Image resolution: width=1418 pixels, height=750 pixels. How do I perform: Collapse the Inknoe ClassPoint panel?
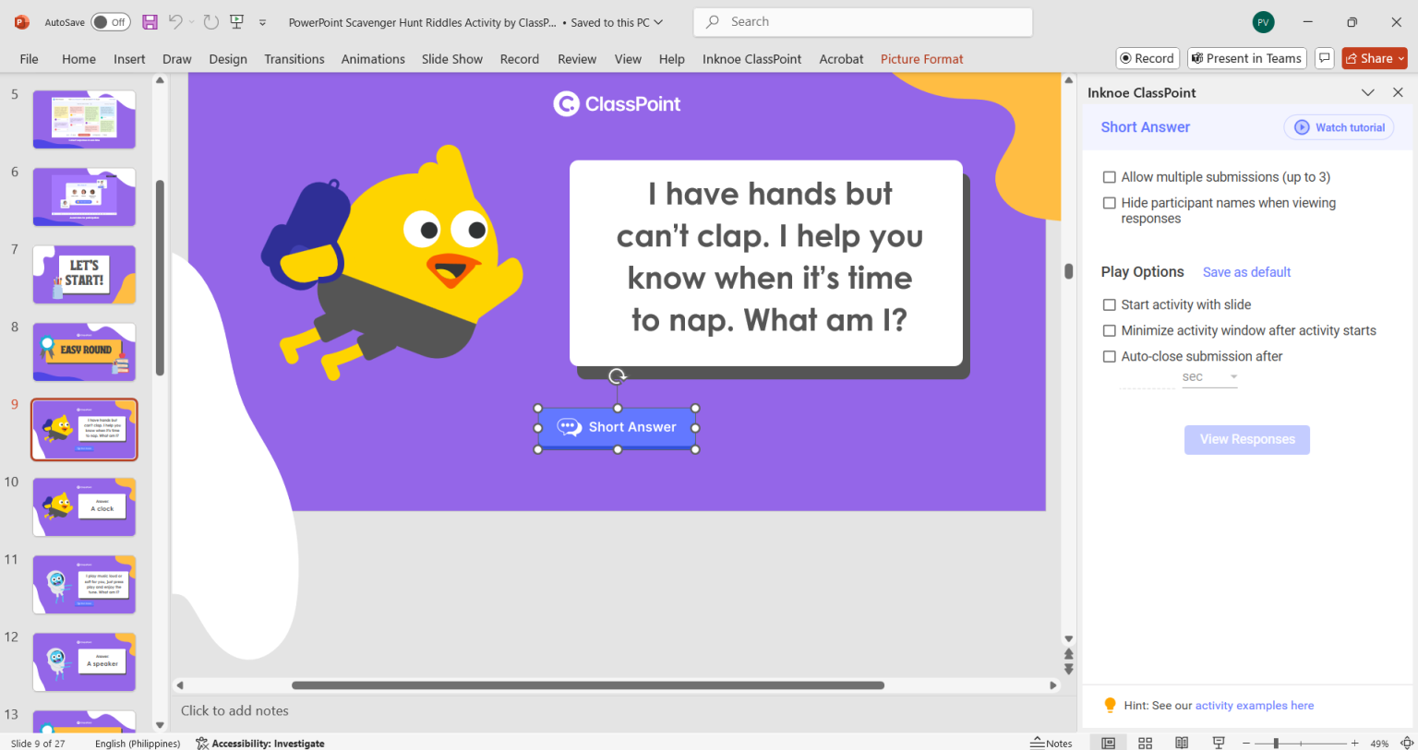[x=1368, y=92]
